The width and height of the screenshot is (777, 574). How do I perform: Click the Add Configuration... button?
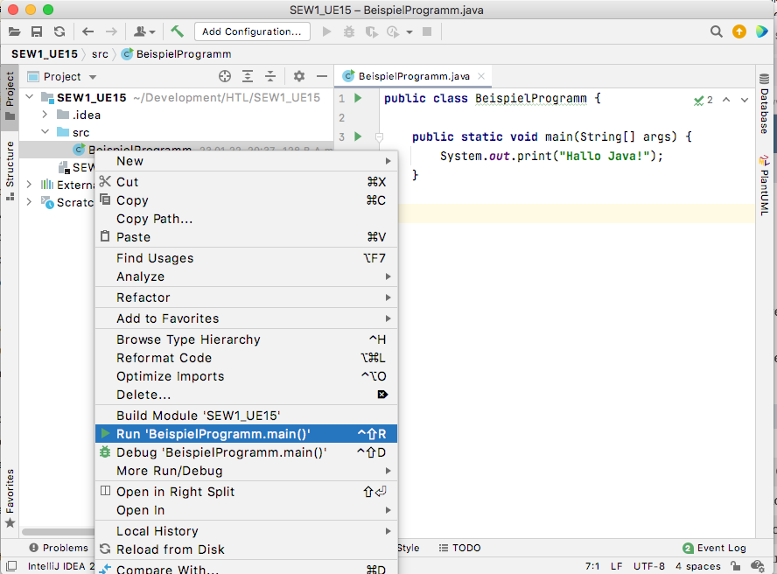(252, 31)
